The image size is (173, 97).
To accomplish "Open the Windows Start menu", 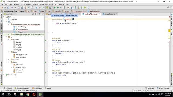I will 3,95.
